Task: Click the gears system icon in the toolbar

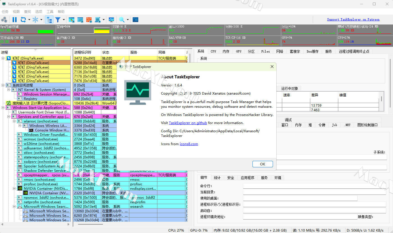Action: [x=4, y=20]
